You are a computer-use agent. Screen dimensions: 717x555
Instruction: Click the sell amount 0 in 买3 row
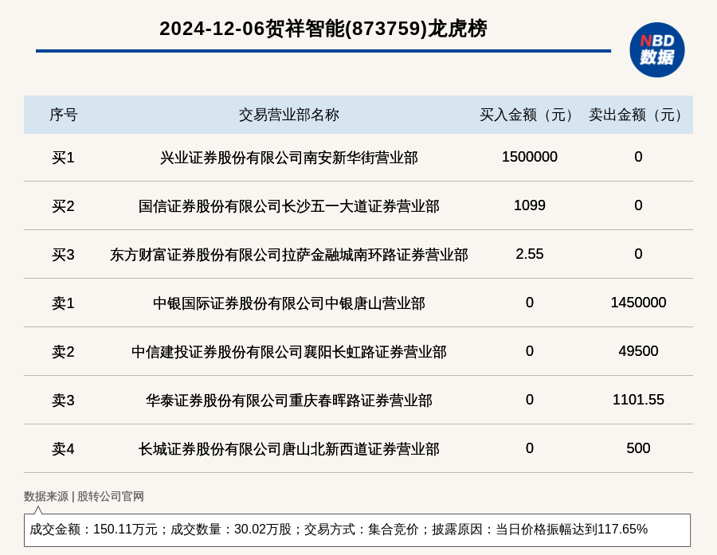click(638, 254)
